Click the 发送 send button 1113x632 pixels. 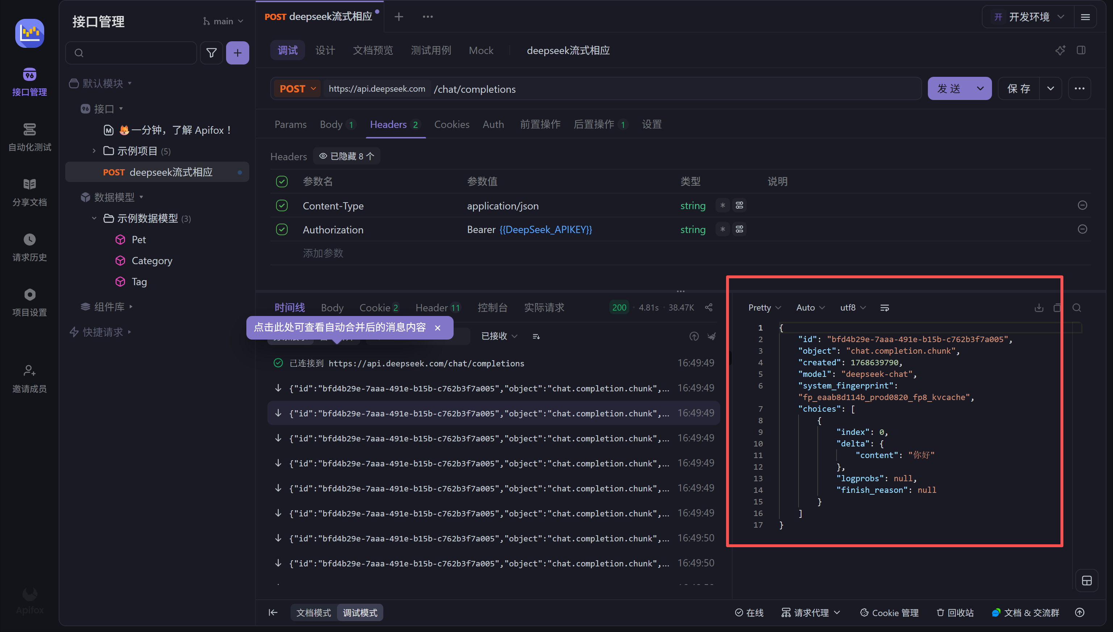tap(949, 89)
